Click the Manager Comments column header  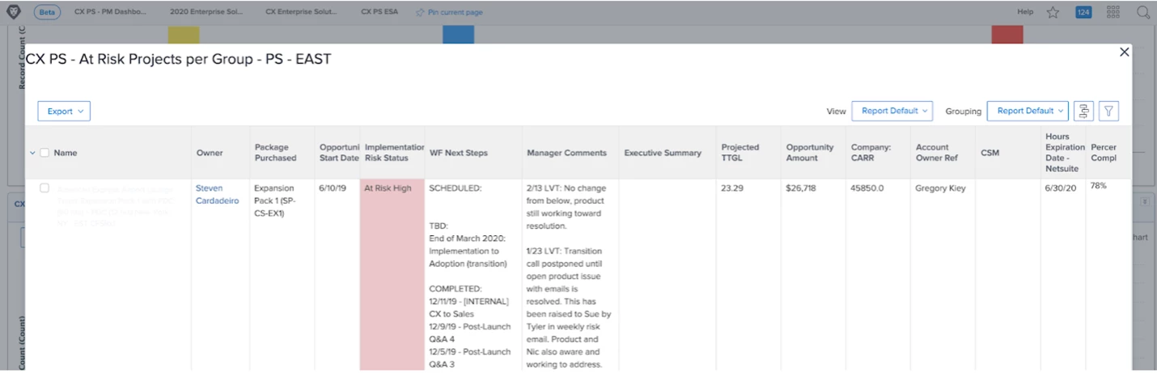(566, 153)
